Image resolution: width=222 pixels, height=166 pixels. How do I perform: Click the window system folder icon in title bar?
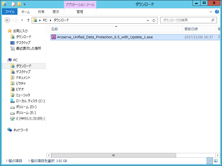[4, 4]
